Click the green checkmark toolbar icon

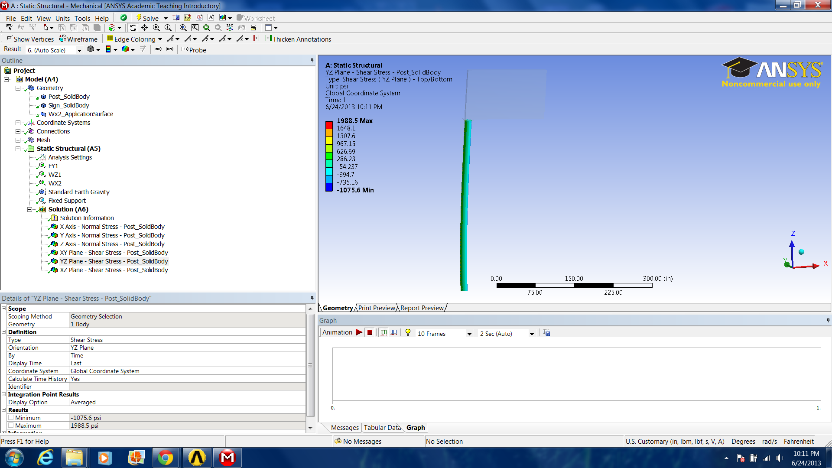[x=123, y=18]
